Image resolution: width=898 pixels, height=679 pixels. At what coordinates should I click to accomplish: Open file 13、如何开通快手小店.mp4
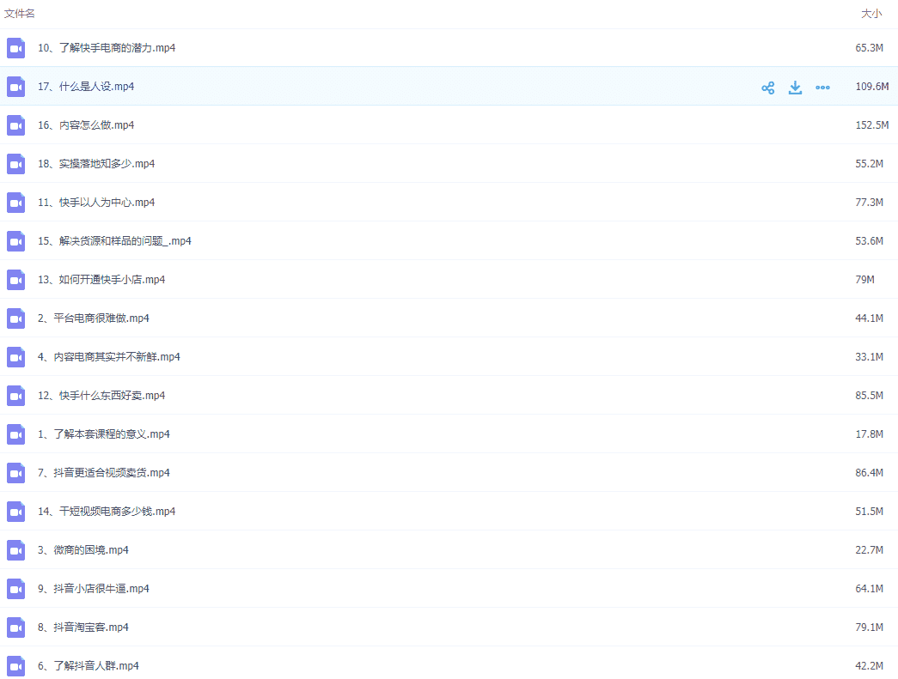101,280
